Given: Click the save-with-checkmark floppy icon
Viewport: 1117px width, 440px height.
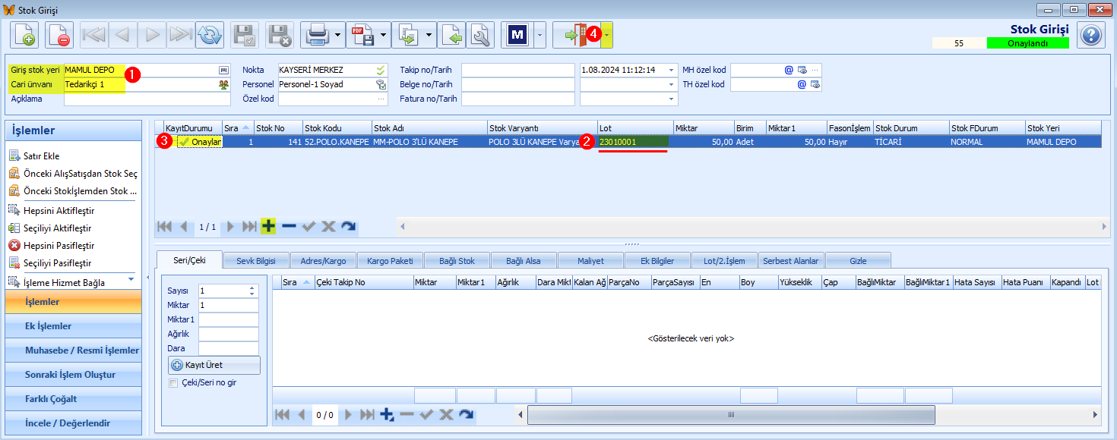Looking at the screenshot, I should pyautogui.click(x=245, y=35).
